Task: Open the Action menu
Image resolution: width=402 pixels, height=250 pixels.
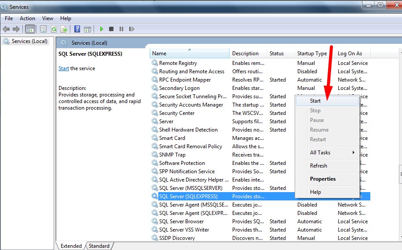Action: pyautogui.click(x=27, y=18)
